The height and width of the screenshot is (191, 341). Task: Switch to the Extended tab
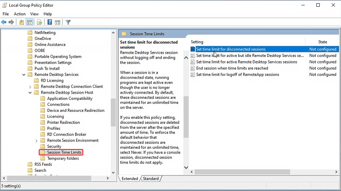(x=130, y=178)
